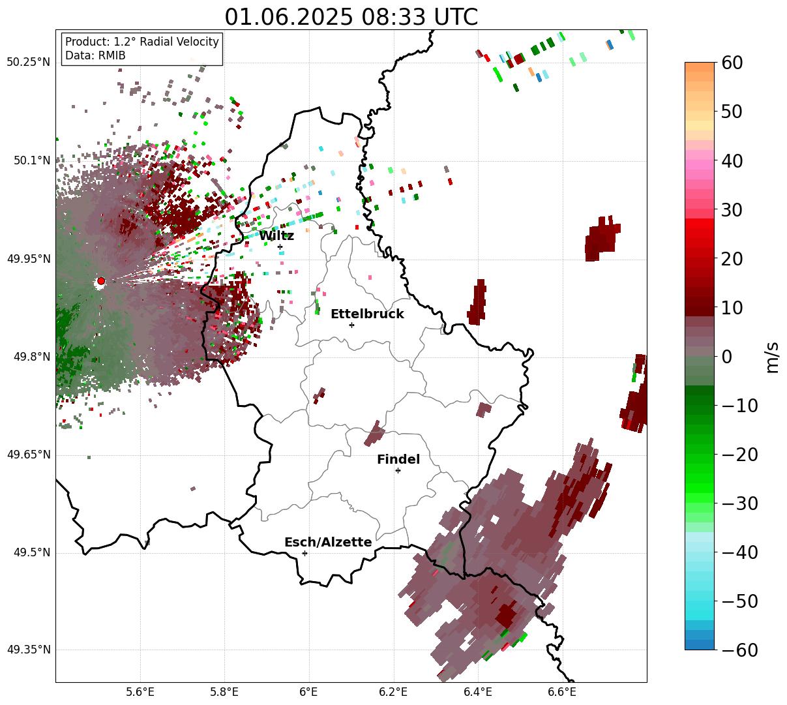Click the colorbar value −30
The width and height of the screenshot is (787, 705).
click(x=740, y=503)
